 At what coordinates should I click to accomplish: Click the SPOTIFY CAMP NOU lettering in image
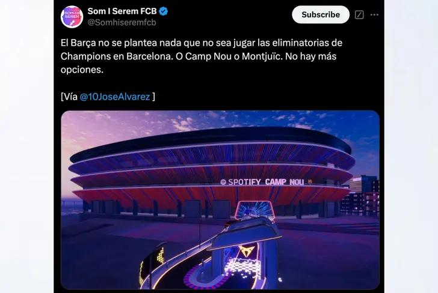click(x=266, y=182)
